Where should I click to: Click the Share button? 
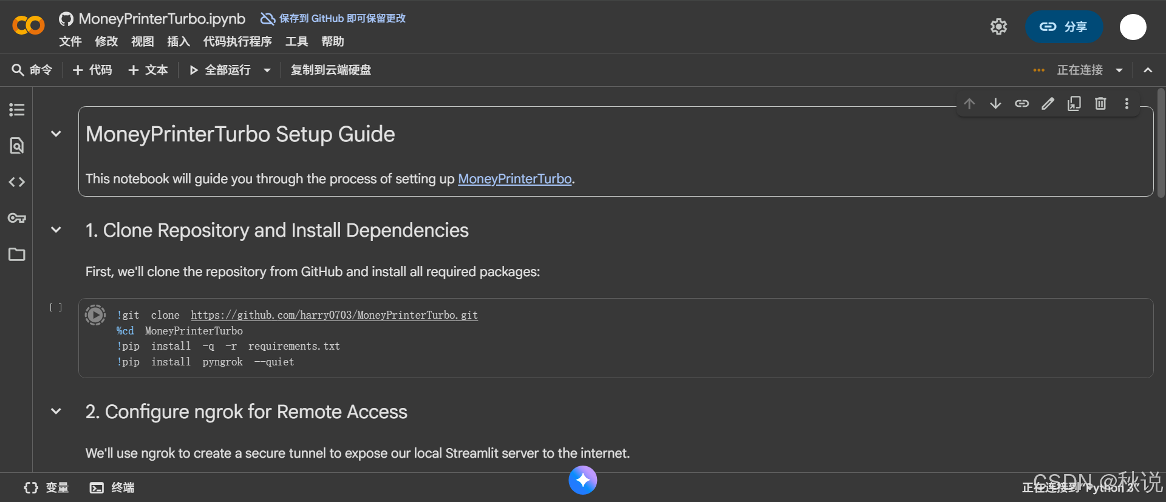(x=1064, y=27)
